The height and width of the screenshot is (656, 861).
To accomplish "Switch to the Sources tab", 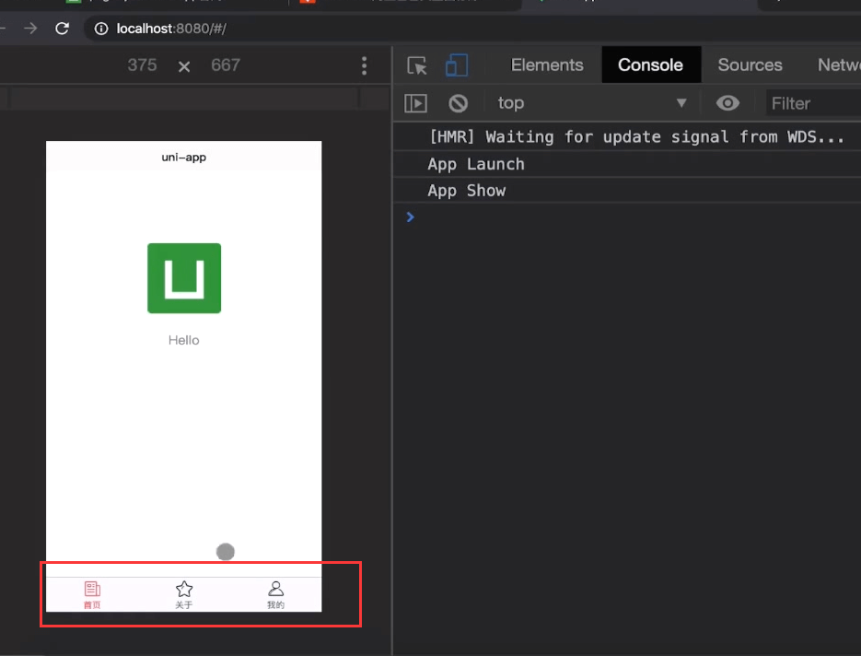I will (750, 64).
